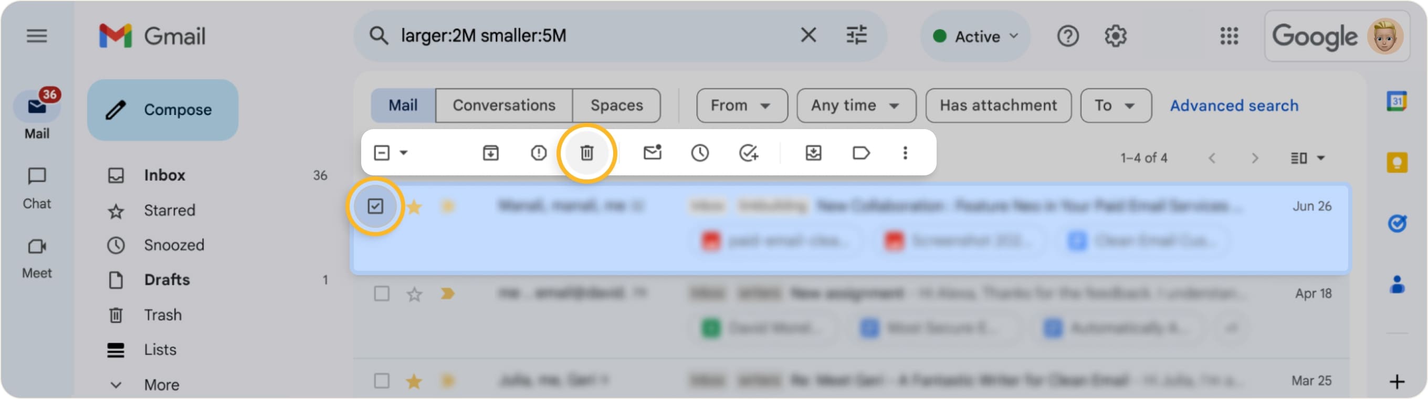1428x399 pixels.
Task: Delete the selected message via trash icon
Action: pyautogui.click(x=586, y=153)
